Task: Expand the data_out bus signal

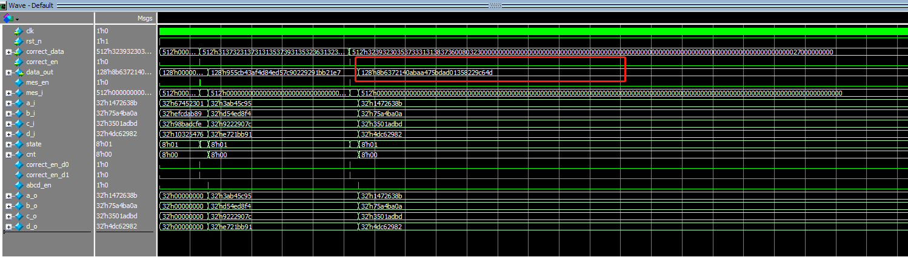Action: click(8, 73)
